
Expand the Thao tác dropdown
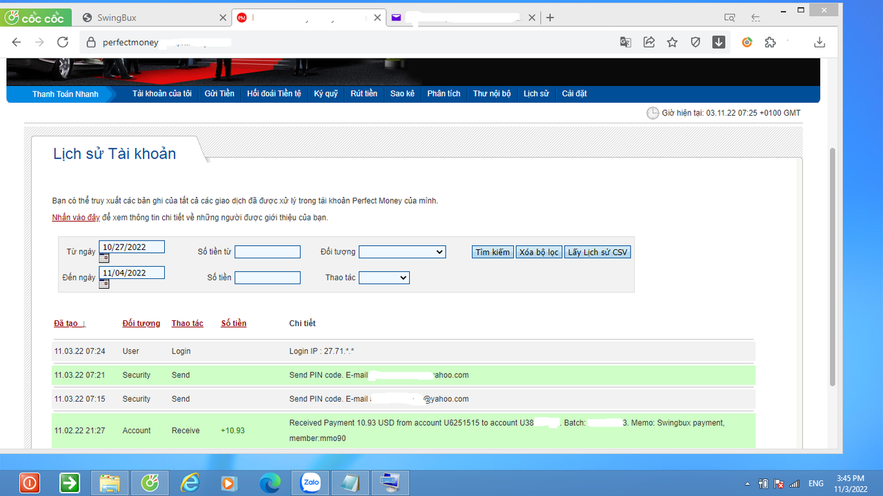click(x=384, y=278)
